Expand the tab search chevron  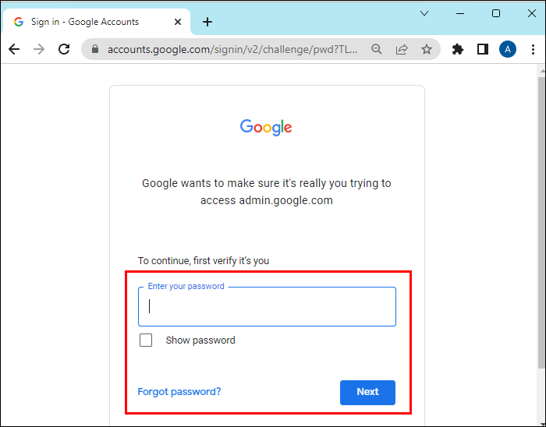click(x=424, y=13)
